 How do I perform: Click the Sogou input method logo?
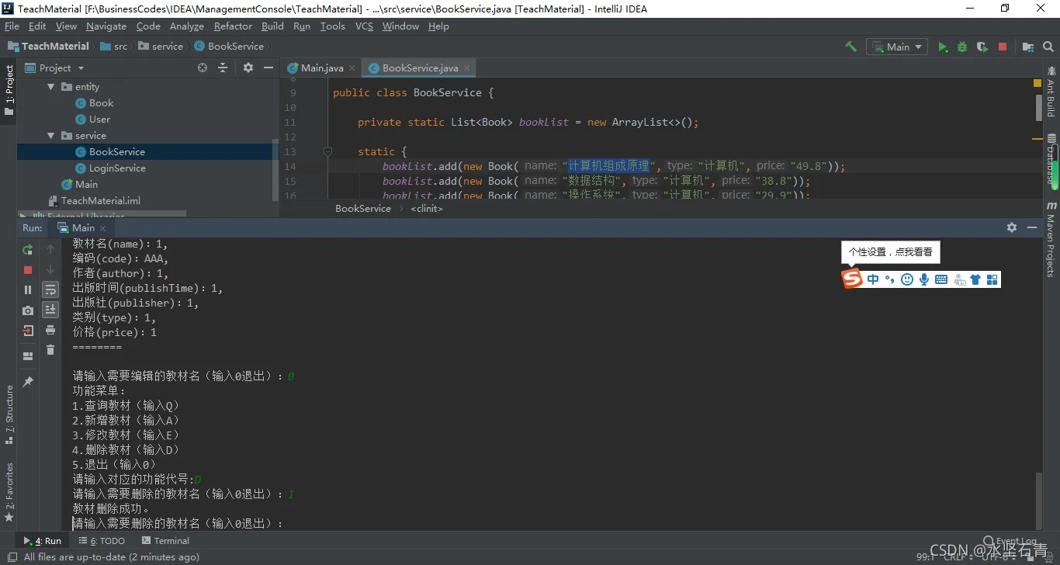click(x=853, y=279)
